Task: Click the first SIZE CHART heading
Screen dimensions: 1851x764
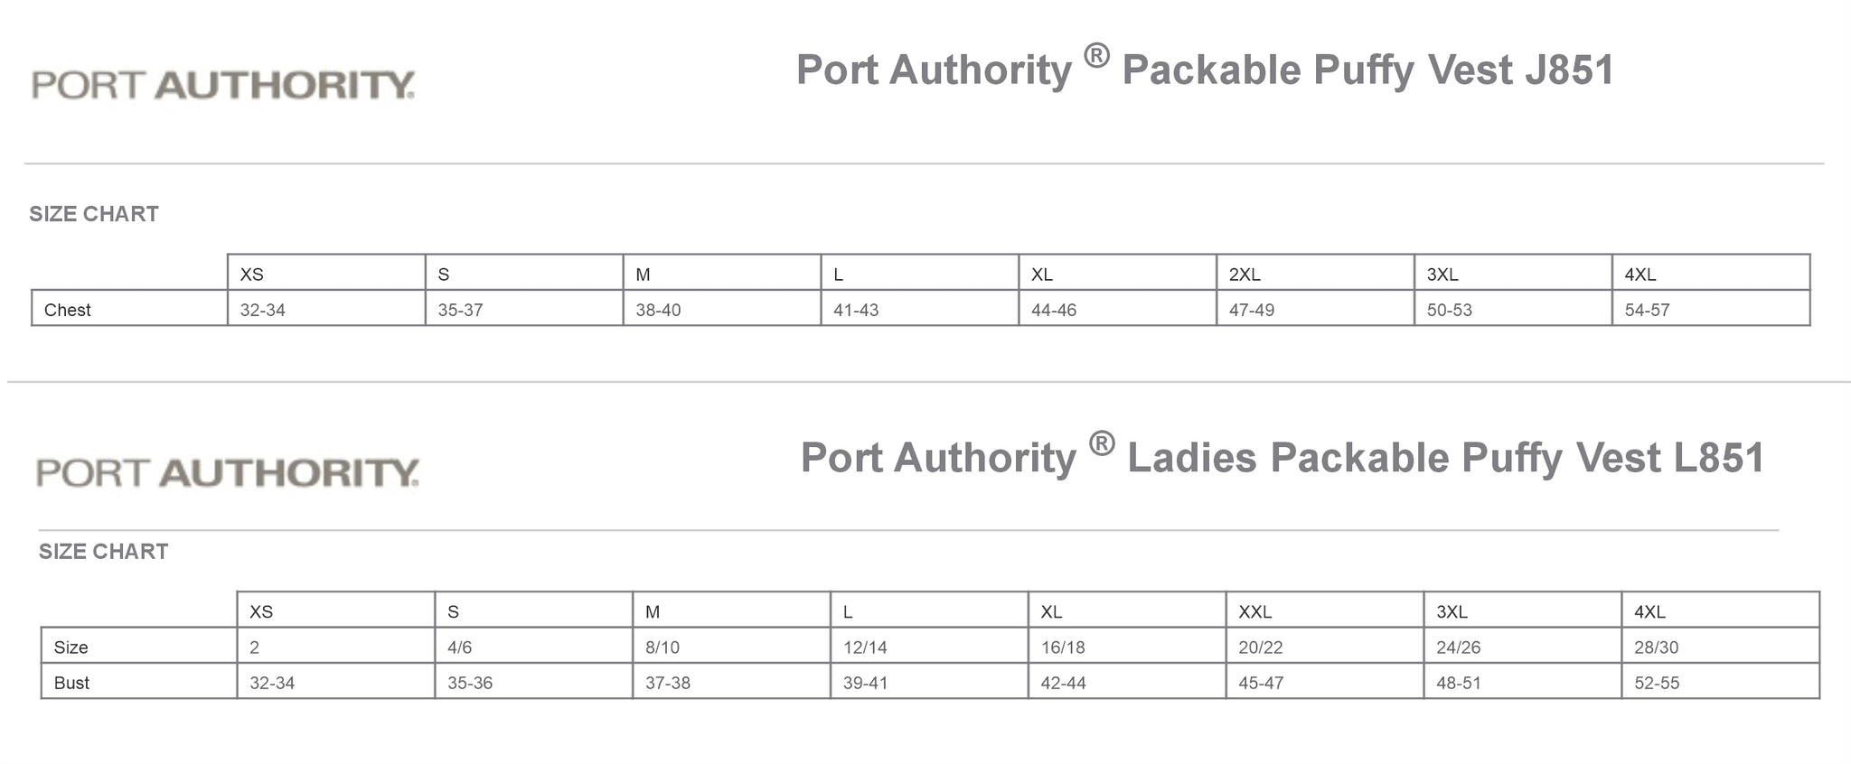Action: [94, 214]
